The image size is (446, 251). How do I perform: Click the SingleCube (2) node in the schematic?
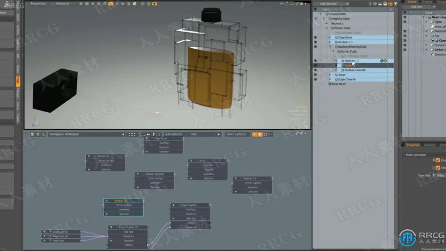[61, 236]
